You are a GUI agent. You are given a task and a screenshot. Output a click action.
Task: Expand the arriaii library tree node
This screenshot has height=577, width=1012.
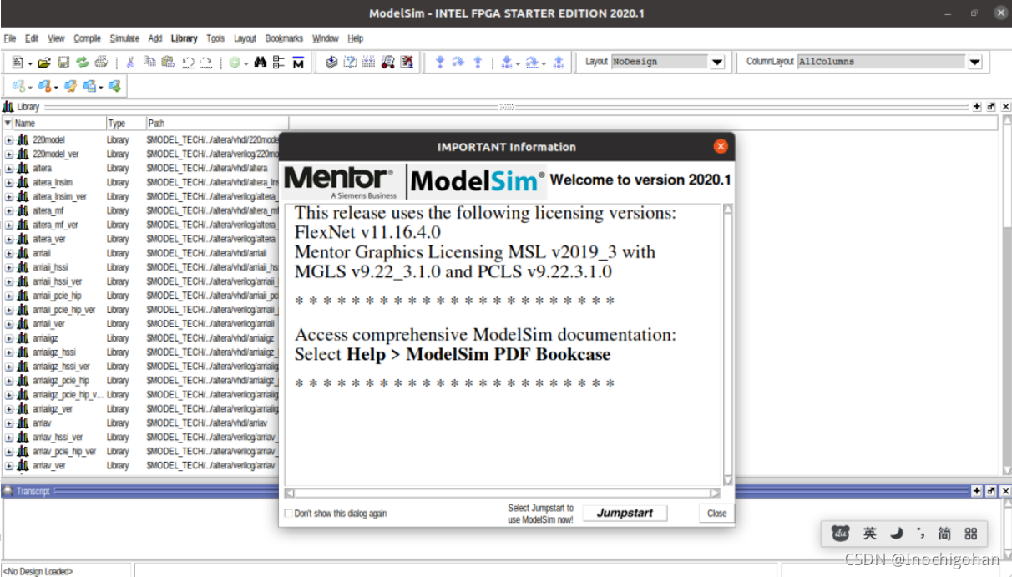[x=9, y=253]
